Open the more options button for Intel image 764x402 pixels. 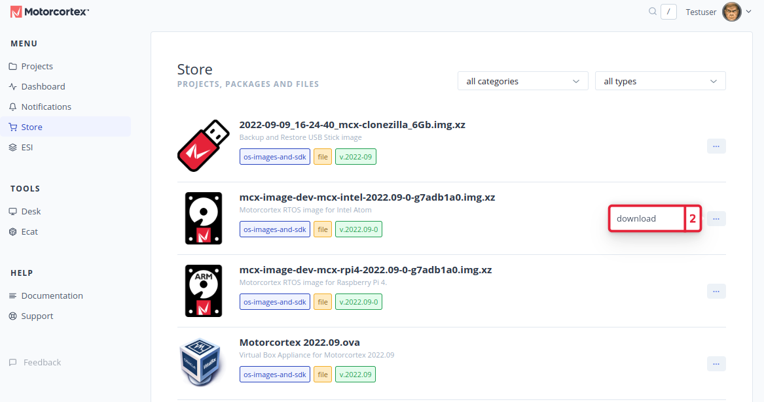point(716,218)
